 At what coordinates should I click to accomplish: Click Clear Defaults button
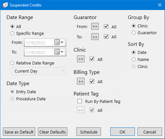pyautogui.click(x=52, y=132)
